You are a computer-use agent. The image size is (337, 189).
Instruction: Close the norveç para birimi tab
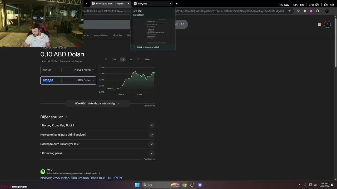click(x=128, y=3)
